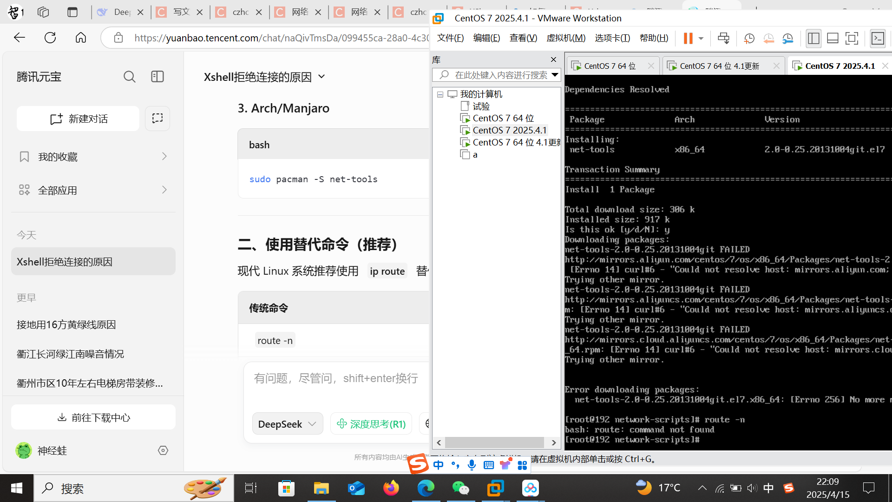Click send Ctrl+Alt+Del toolbar icon
This screenshot has height=502, width=892.
[x=723, y=38]
